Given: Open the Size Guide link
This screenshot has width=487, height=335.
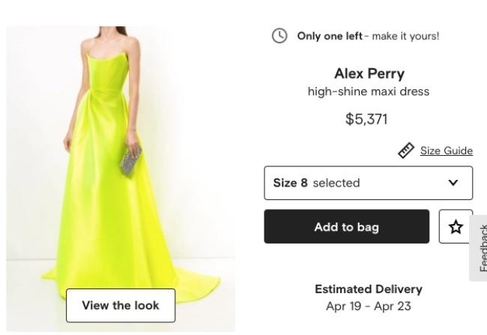Looking at the screenshot, I should click(x=446, y=151).
